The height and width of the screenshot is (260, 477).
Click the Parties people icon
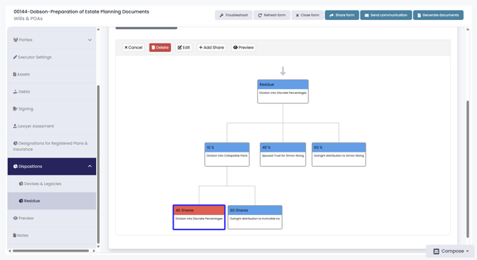tap(16, 40)
